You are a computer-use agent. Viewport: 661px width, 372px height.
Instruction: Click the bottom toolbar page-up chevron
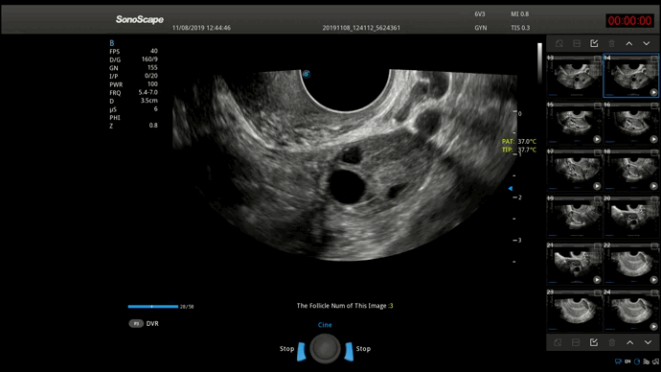[x=629, y=342]
